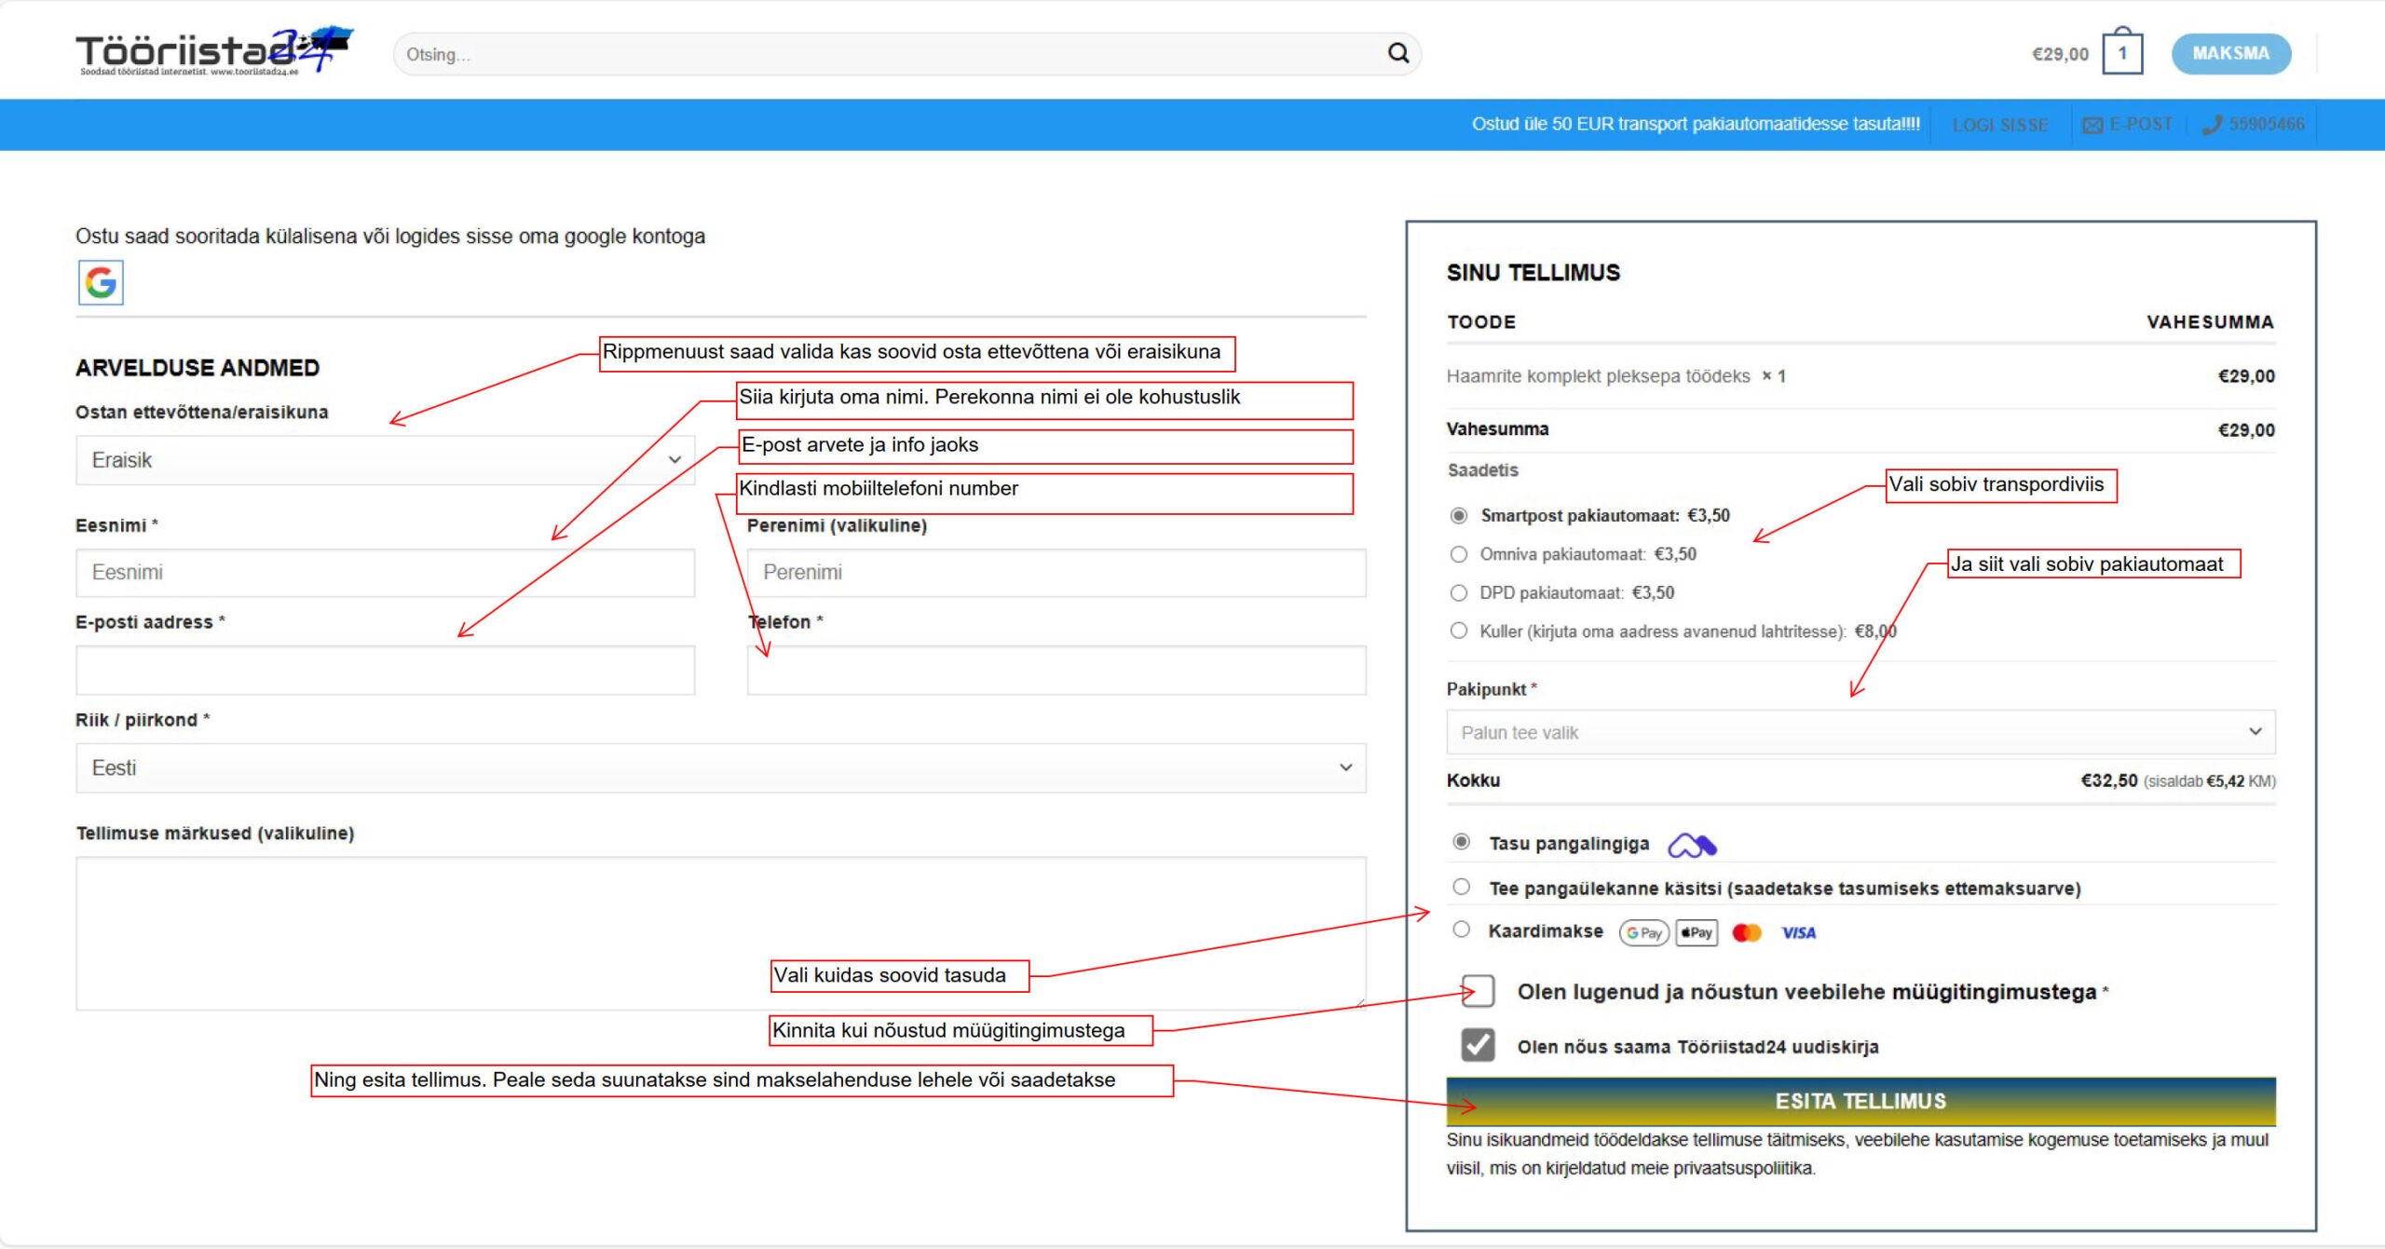This screenshot has width=2385, height=1249.
Task: Click the Google Pay icon
Action: 1643,932
